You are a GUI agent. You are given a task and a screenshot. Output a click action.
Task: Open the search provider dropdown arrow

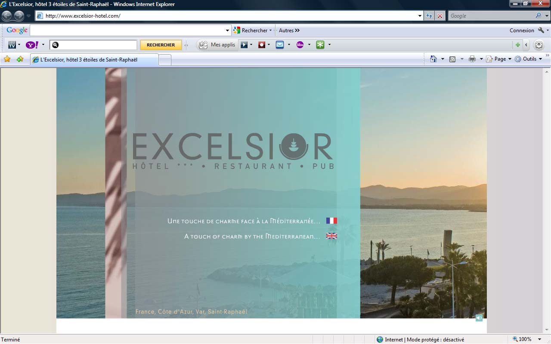547,16
